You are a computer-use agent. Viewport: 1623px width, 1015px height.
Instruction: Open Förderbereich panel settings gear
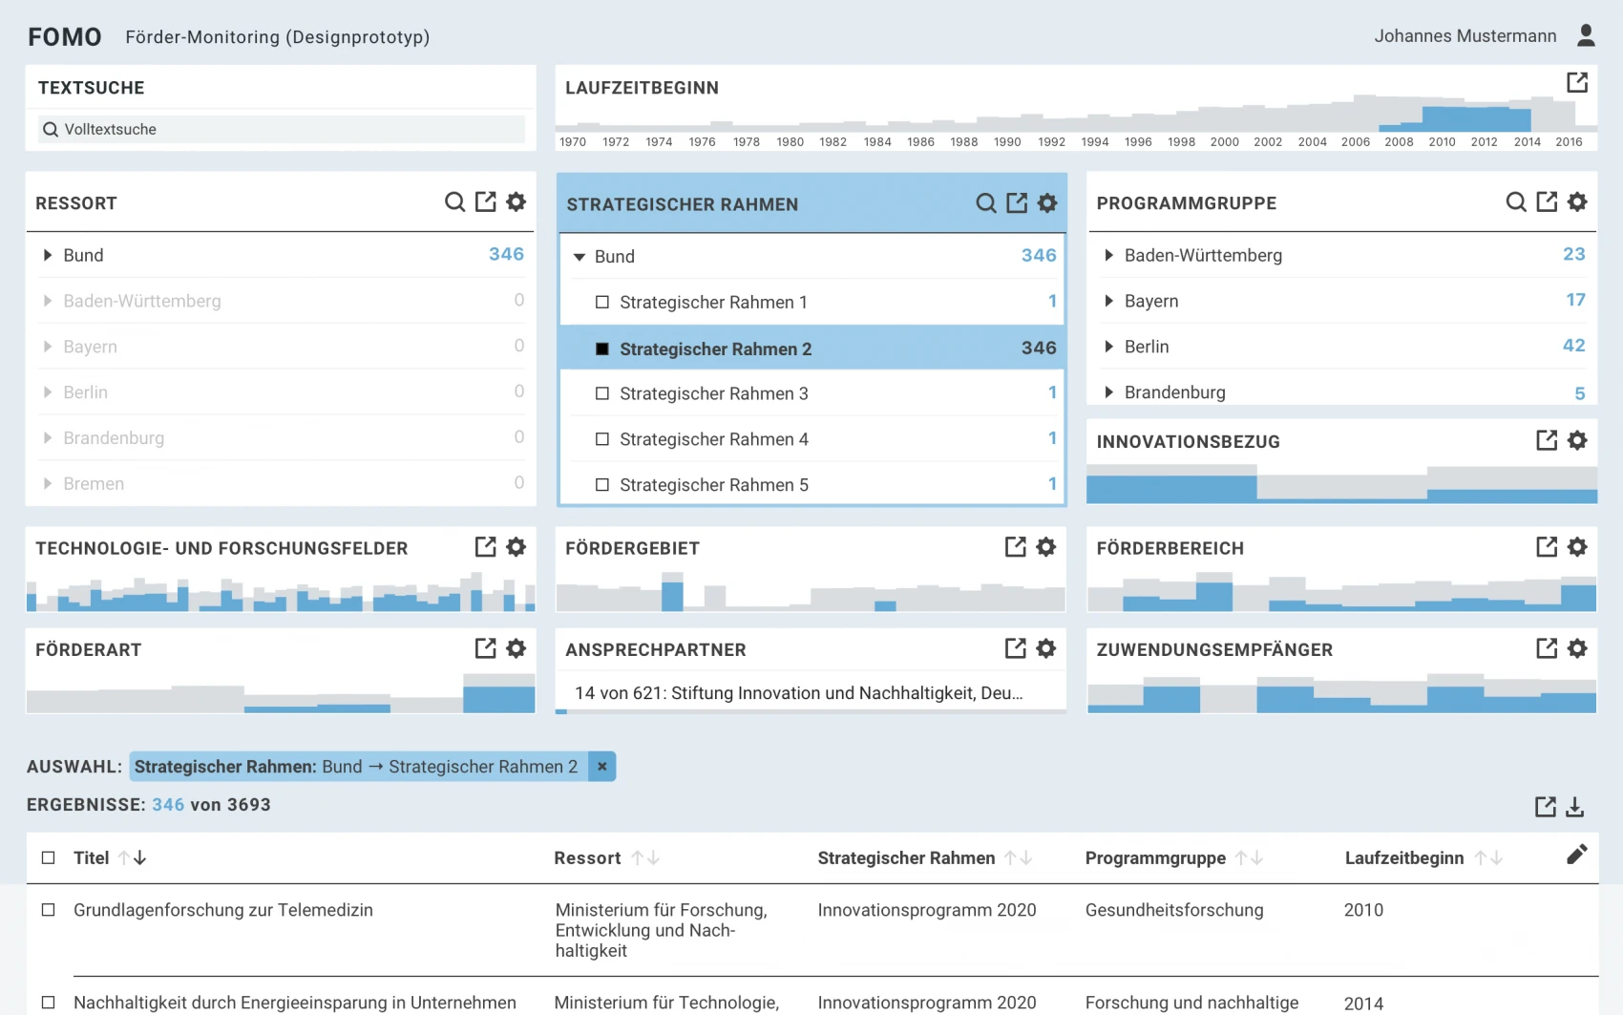1577,547
